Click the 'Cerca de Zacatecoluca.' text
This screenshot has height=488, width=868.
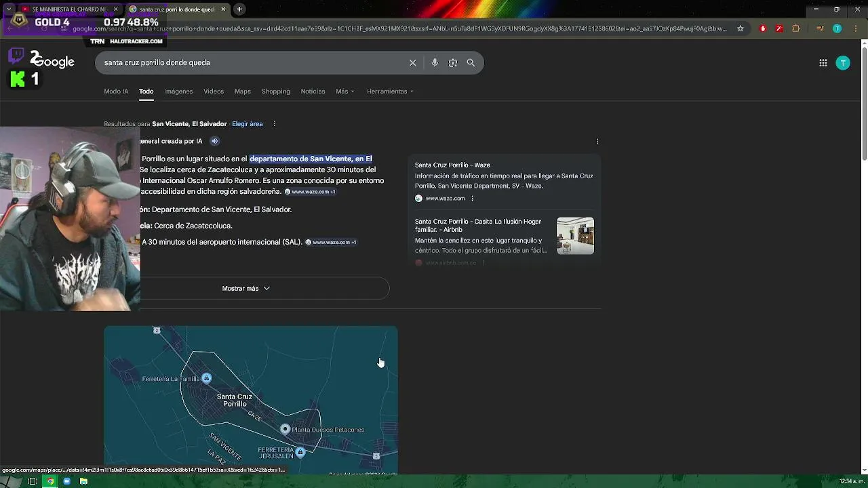click(193, 226)
